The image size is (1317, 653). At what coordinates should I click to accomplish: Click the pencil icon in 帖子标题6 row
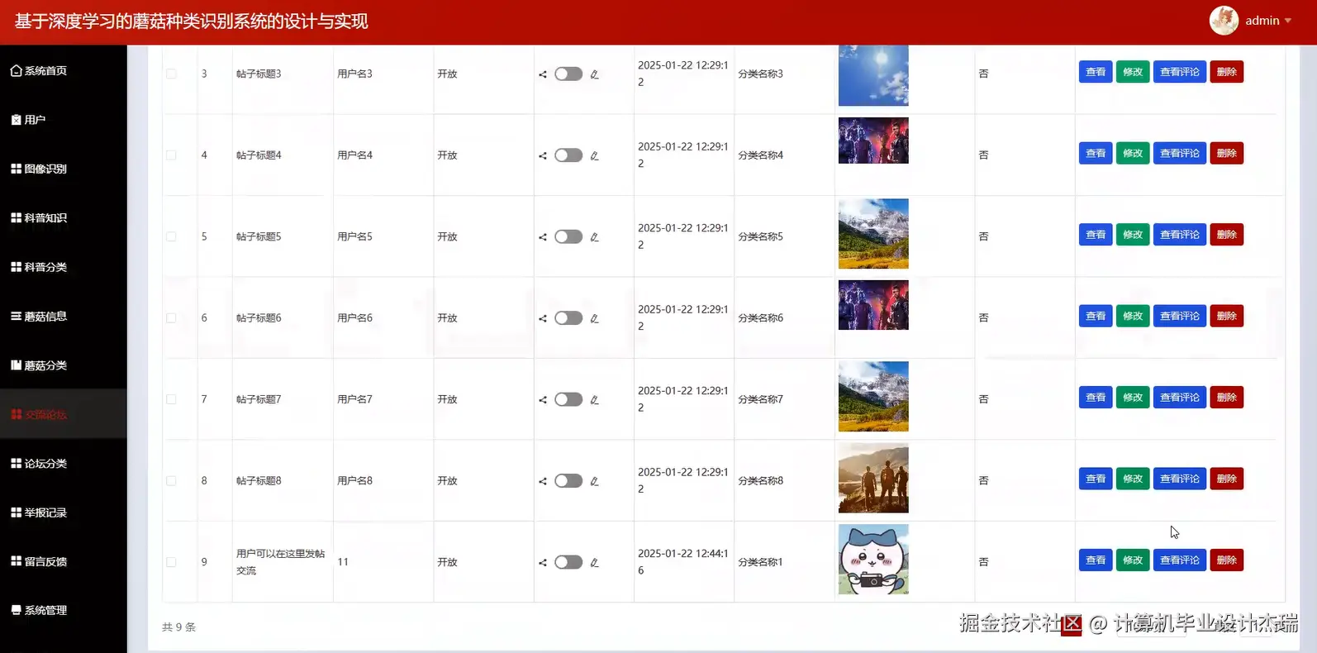click(x=594, y=318)
